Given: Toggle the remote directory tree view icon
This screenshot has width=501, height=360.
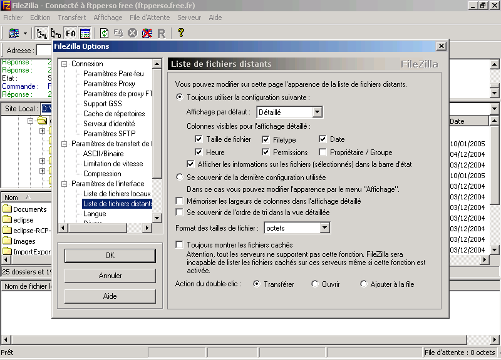Looking at the screenshot, I should point(56,33).
